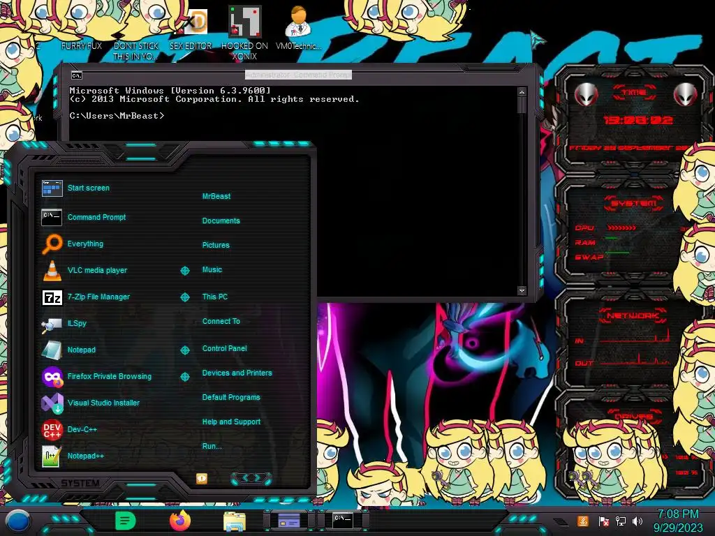Open the MrBeast user folder
Image resolution: width=715 pixels, height=536 pixels.
216,196
